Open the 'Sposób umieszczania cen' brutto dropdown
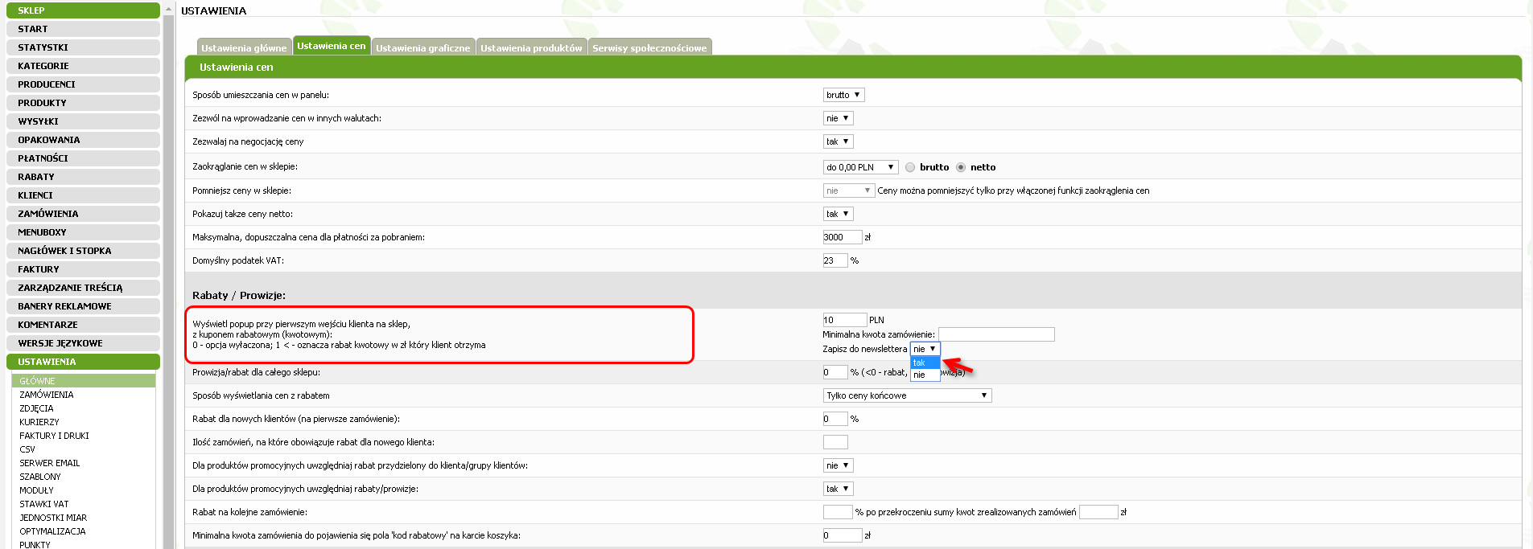Viewport: 1533px width, 549px height. (x=843, y=95)
